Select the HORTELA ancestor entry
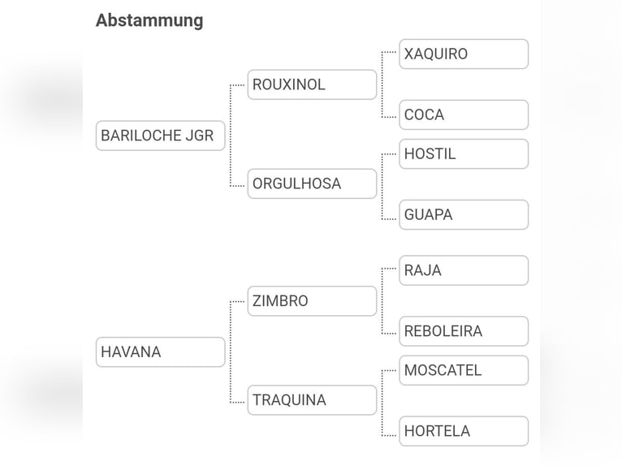The image size is (622, 466). (x=464, y=431)
